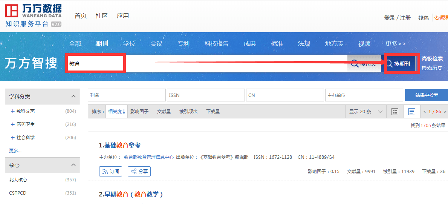Select the 会议 tab
Image resolution: width=448 pixels, height=204 pixels.
click(x=156, y=43)
